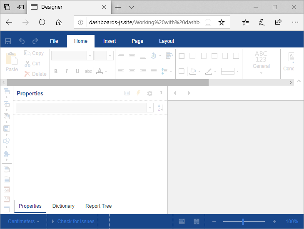Toggle italic text formatting
The image size is (304, 229).
tap(67, 72)
